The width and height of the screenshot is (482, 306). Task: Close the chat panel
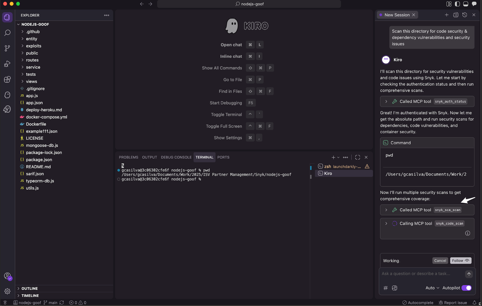pyautogui.click(x=474, y=15)
